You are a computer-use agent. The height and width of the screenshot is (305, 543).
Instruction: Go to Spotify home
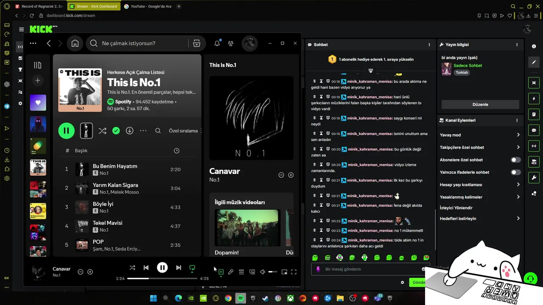pyautogui.click(x=75, y=43)
